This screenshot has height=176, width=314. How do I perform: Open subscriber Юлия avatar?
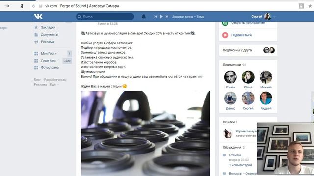248,77
